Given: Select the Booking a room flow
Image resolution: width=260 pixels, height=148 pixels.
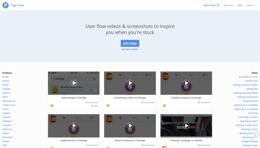Looking at the screenshot, I should (x=250, y=129).
